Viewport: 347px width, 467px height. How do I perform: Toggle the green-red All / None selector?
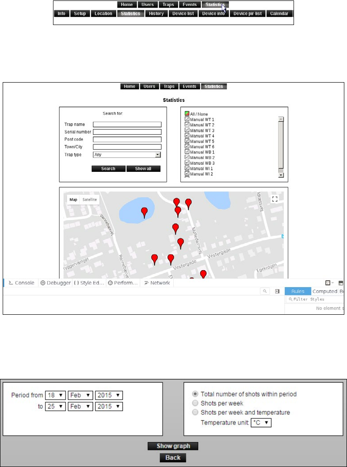pos(187,114)
